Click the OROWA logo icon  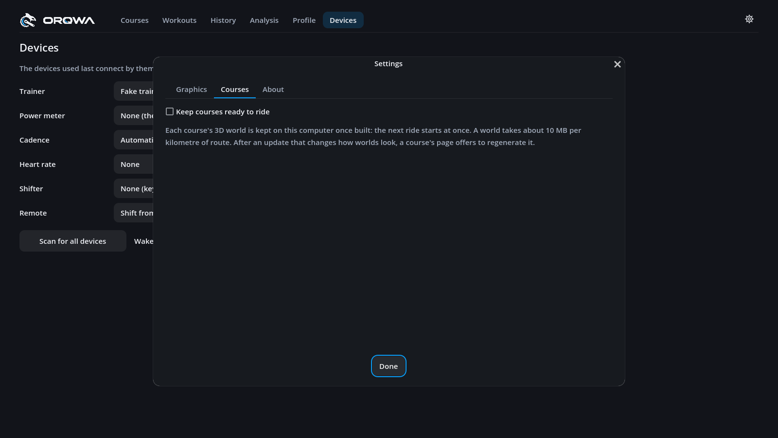click(28, 20)
